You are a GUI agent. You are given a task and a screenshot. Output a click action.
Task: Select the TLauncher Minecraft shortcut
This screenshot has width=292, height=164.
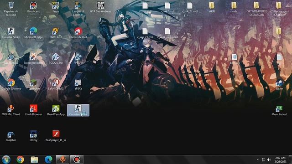(33, 85)
